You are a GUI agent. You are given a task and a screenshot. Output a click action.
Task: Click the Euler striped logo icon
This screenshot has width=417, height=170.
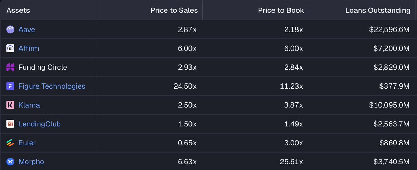point(10,143)
